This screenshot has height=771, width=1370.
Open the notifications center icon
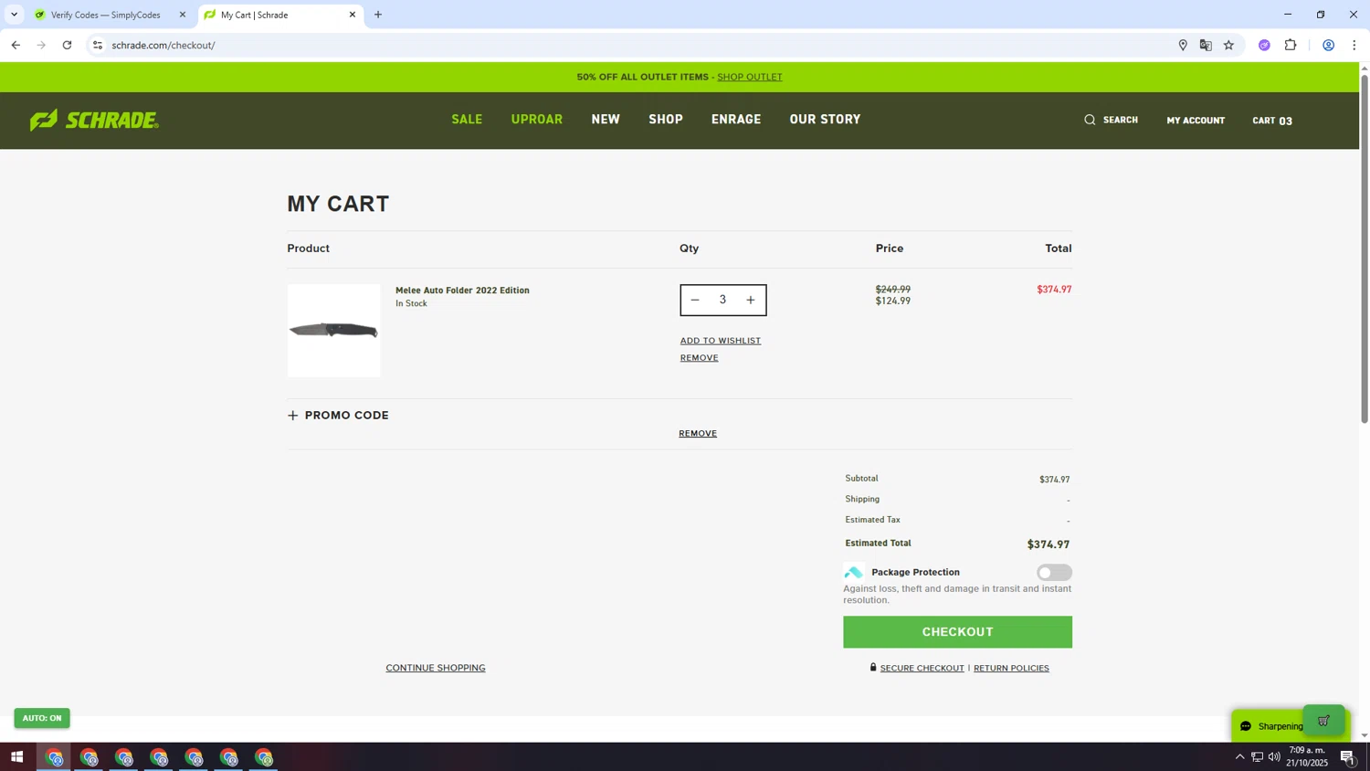click(1348, 757)
